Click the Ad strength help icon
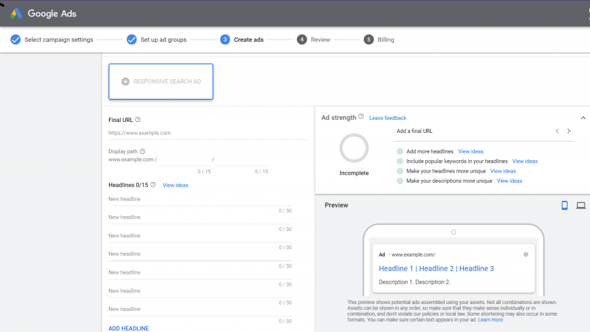 (361, 117)
